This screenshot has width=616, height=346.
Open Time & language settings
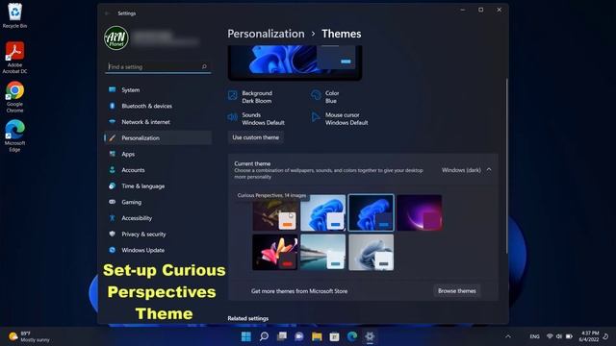[x=158, y=185]
